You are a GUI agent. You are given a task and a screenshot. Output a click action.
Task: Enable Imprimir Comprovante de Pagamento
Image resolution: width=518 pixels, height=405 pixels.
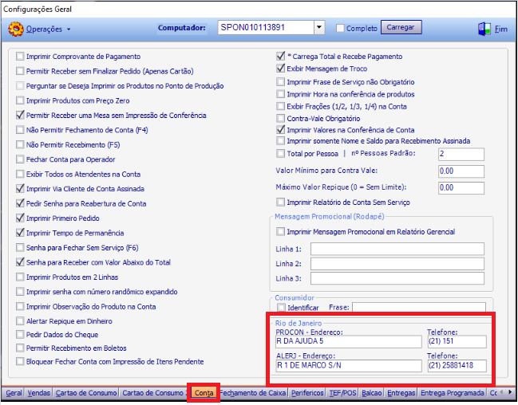(x=20, y=57)
